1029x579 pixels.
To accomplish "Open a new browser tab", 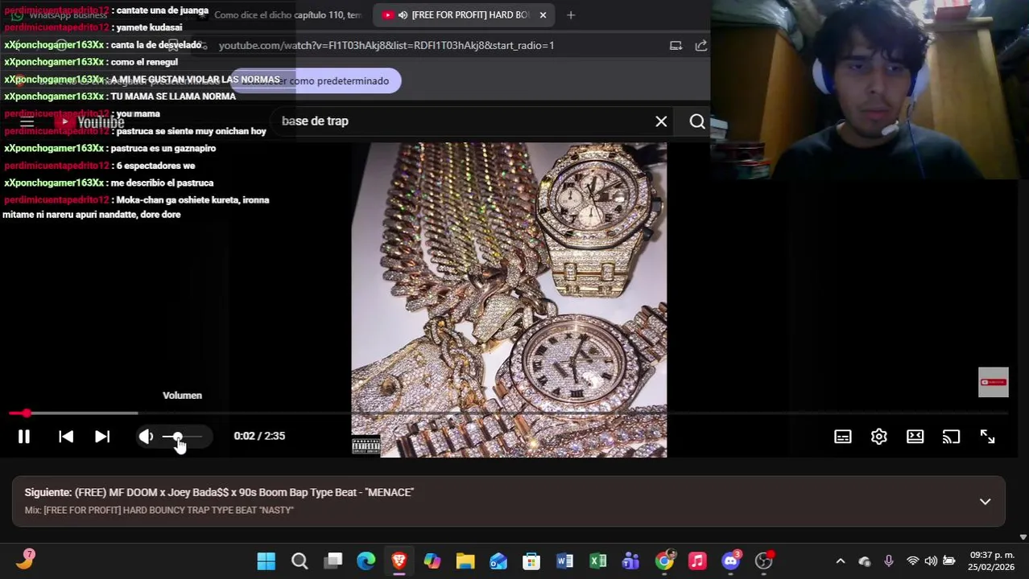I will pos(571,14).
